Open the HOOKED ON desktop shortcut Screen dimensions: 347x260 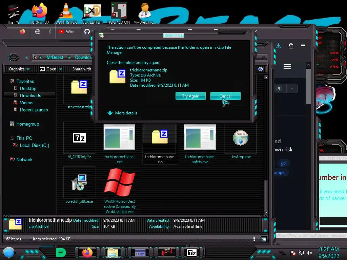tap(119, 14)
